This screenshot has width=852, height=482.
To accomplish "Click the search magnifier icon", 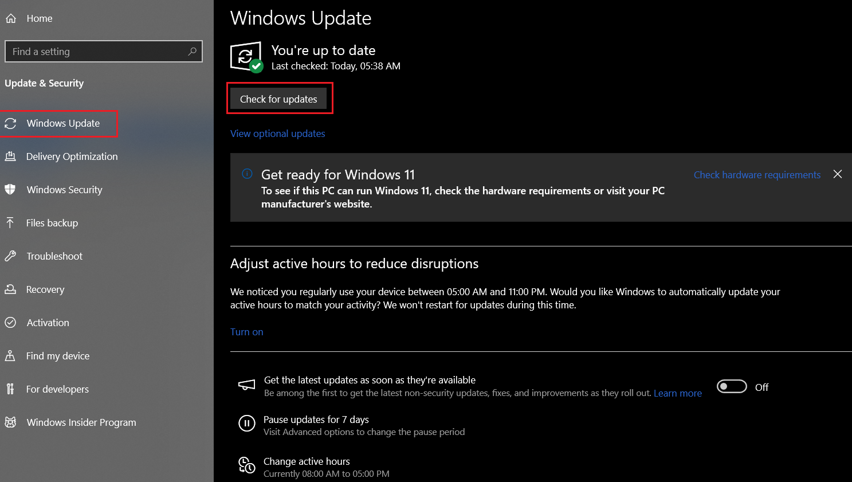I will pos(192,52).
